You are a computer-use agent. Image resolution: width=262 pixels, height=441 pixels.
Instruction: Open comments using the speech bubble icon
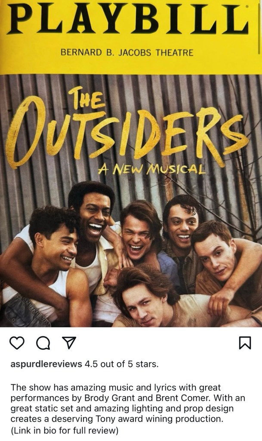(43, 343)
